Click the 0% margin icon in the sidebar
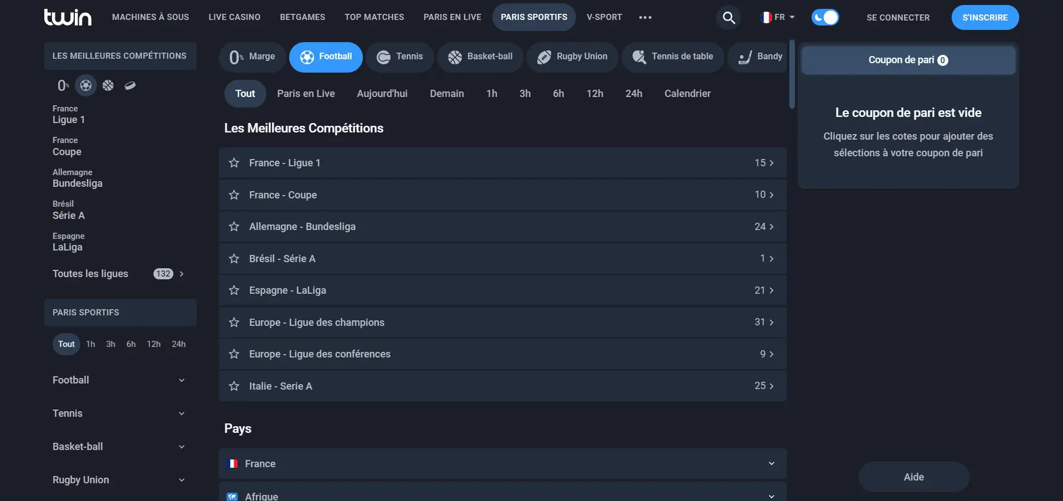This screenshot has width=1063, height=501. tap(63, 85)
